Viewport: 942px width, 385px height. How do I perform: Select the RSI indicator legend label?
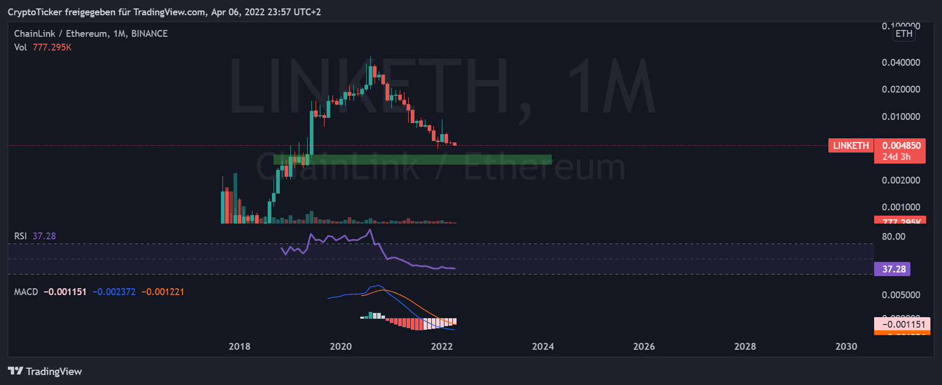[x=21, y=236]
